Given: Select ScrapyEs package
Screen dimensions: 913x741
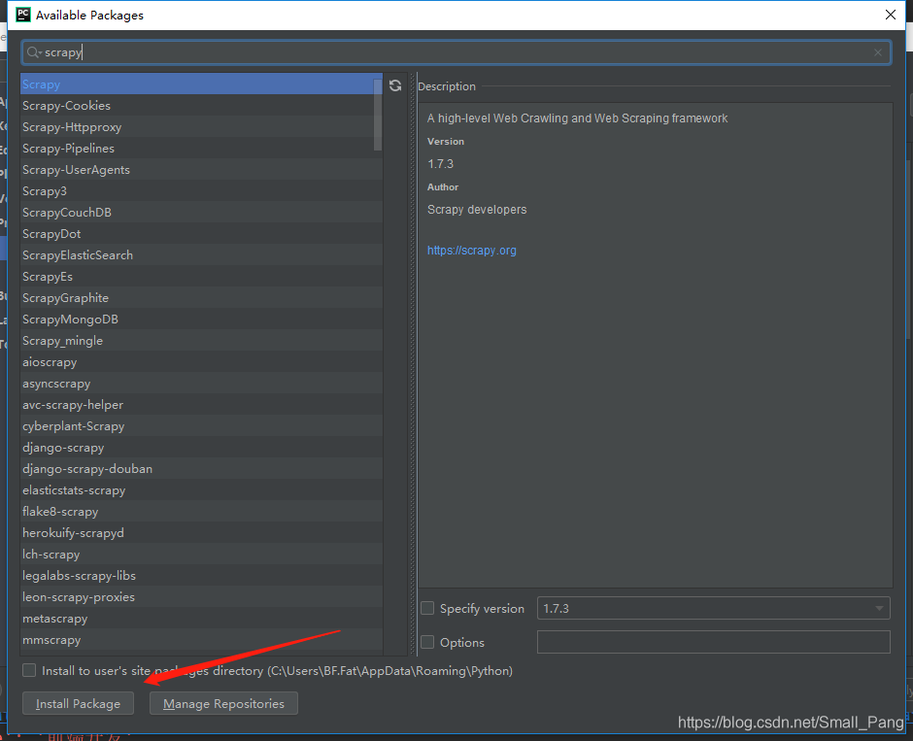Looking at the screenshot, I should [201, 277].
